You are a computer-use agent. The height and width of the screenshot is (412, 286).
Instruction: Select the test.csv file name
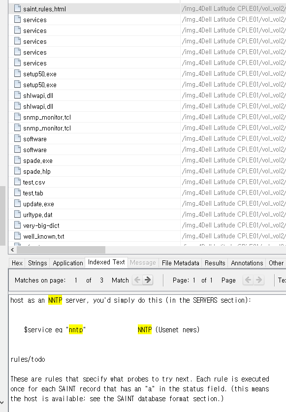pos(34,182)
